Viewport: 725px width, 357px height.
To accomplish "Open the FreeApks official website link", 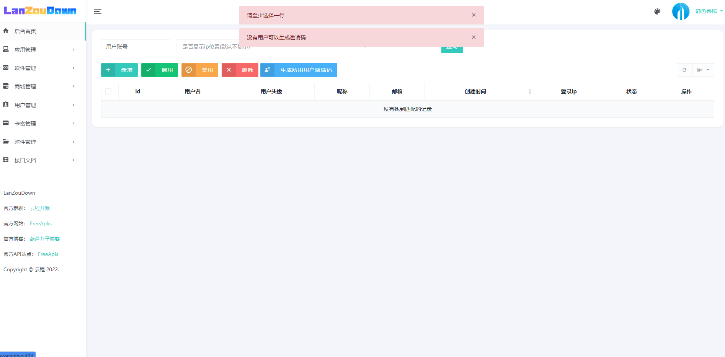I will click(x=41, y=223).
